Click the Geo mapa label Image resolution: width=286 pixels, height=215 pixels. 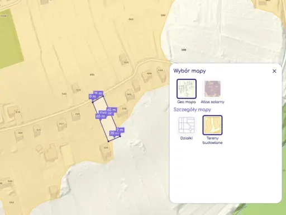pyautogui.click(x=187, y=102)
